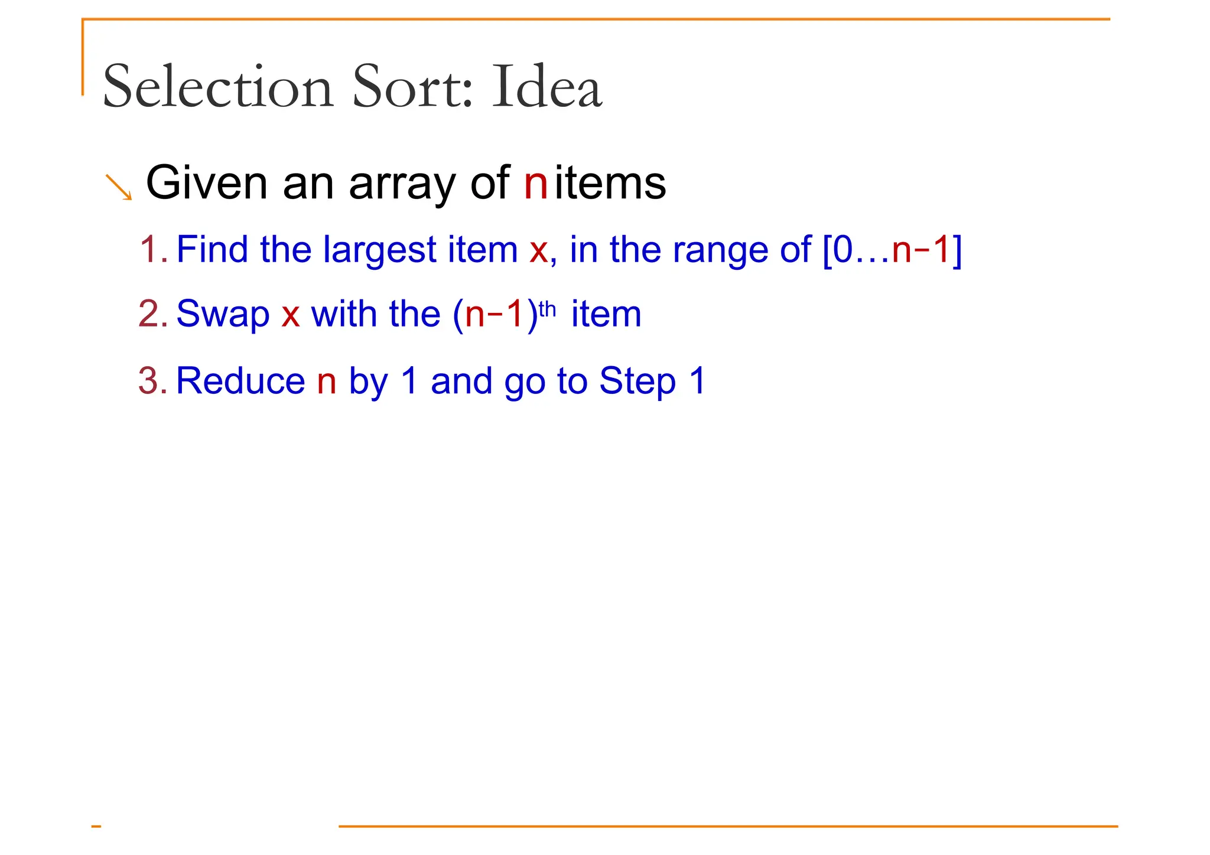
Task: Click the word "items" in the first bullet
Action: tap(610, 184)
